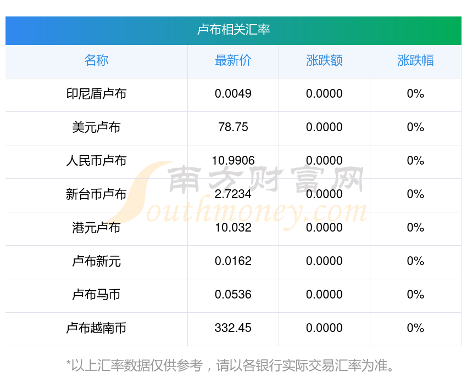This screenshot has width=467, height=383.
Task: Click the 涨跌额 value in 新台币卢布 row
Action: pyautogui.click(x=324, y=194)
